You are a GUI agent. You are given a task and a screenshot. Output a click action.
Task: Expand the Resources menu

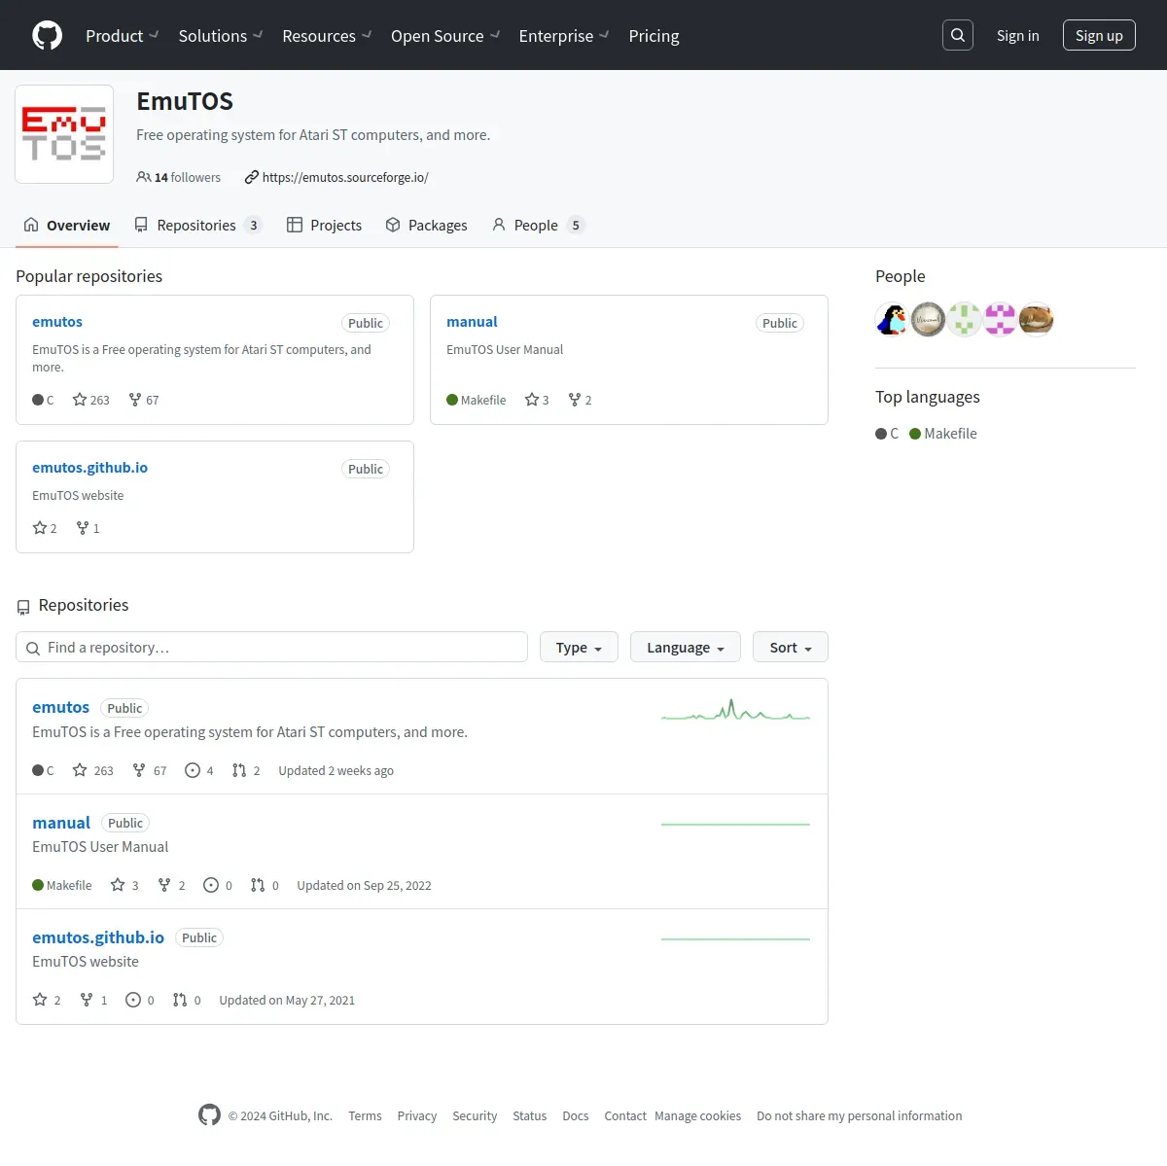tap(327, 36)
